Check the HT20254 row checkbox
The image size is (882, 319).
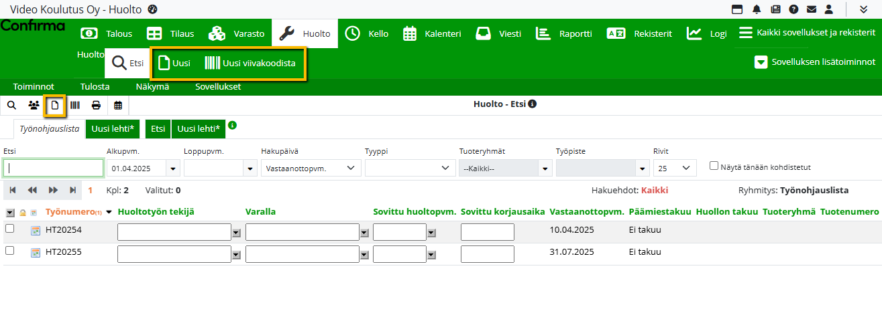(9, 229)
